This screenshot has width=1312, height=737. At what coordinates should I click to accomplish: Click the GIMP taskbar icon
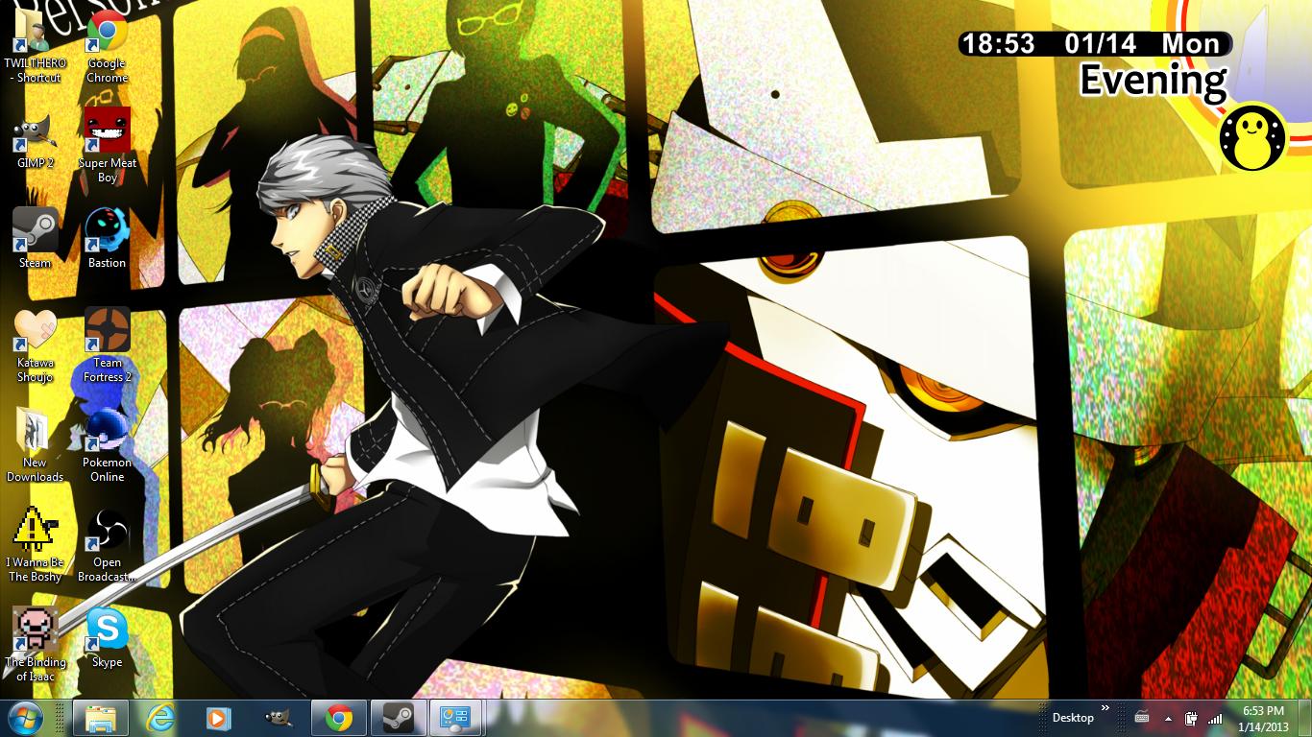279,718
